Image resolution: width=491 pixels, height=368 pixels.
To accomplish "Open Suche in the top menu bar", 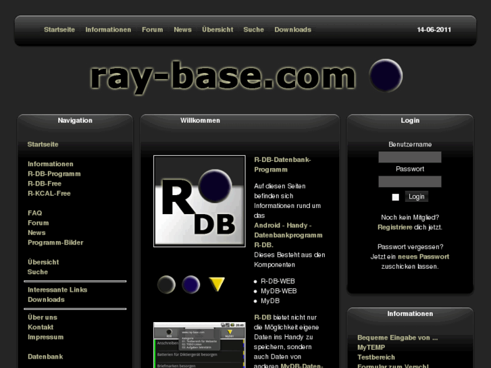I will (254, 30).
